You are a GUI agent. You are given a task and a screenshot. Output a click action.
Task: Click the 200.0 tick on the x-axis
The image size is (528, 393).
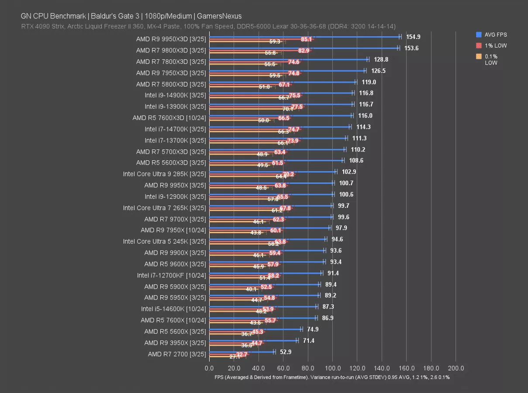[456, 368]
